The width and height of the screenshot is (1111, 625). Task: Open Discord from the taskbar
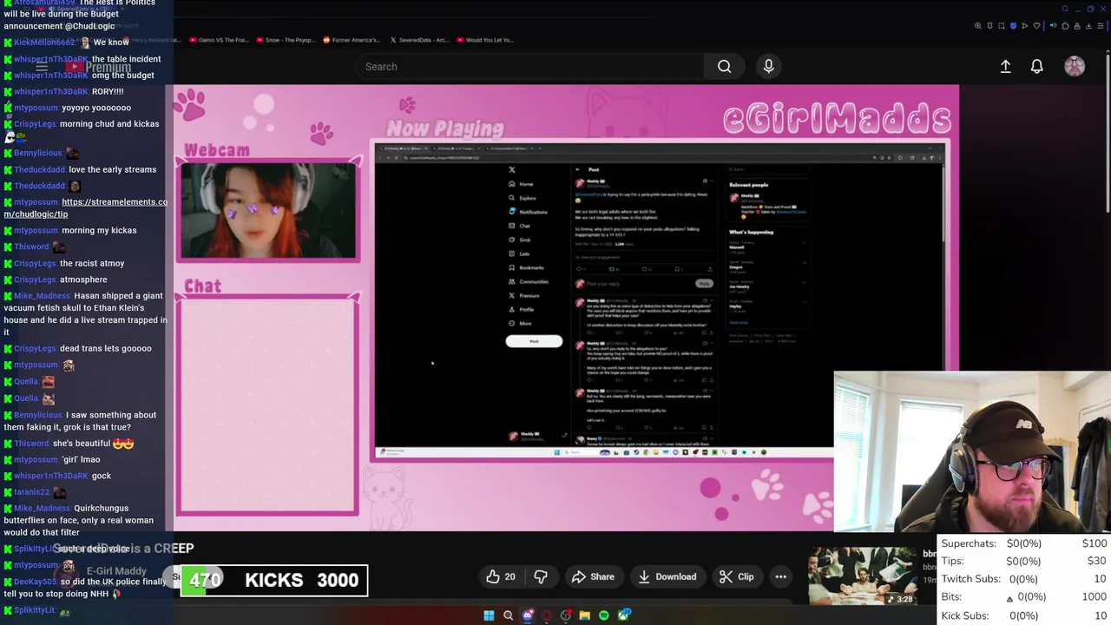tap(527, 615)
